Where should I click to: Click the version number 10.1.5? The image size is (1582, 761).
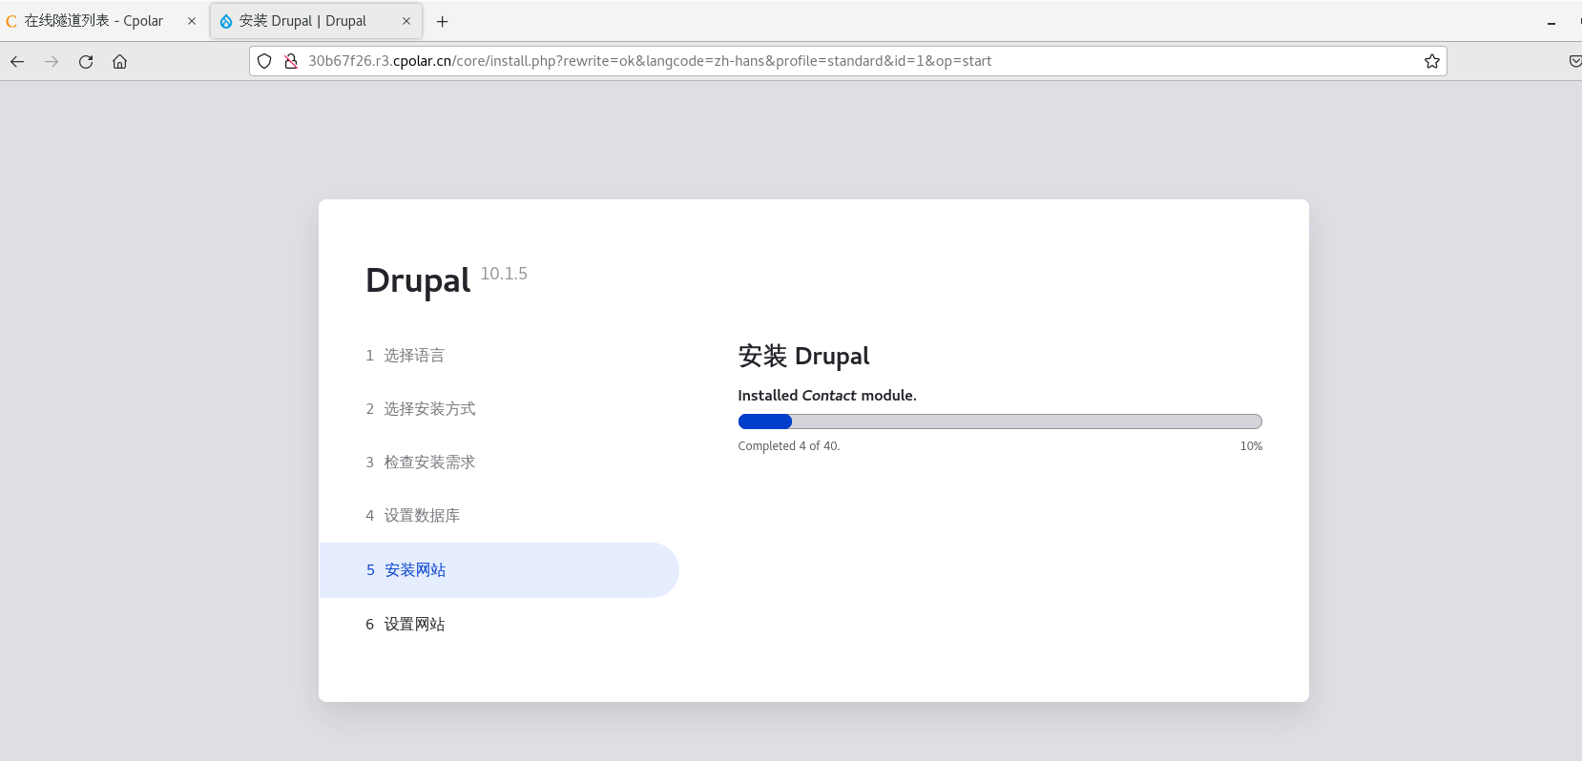pos(504,274)
